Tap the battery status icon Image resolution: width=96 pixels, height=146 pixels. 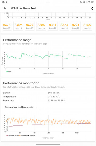93,2
